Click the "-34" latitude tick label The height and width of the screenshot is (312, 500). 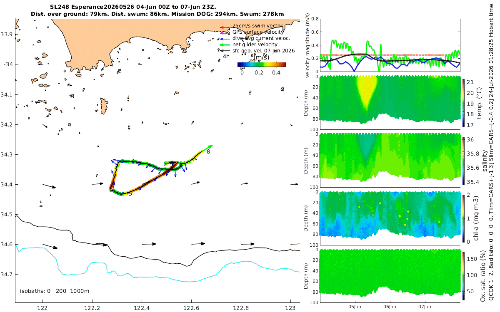(x=8, y=64)
